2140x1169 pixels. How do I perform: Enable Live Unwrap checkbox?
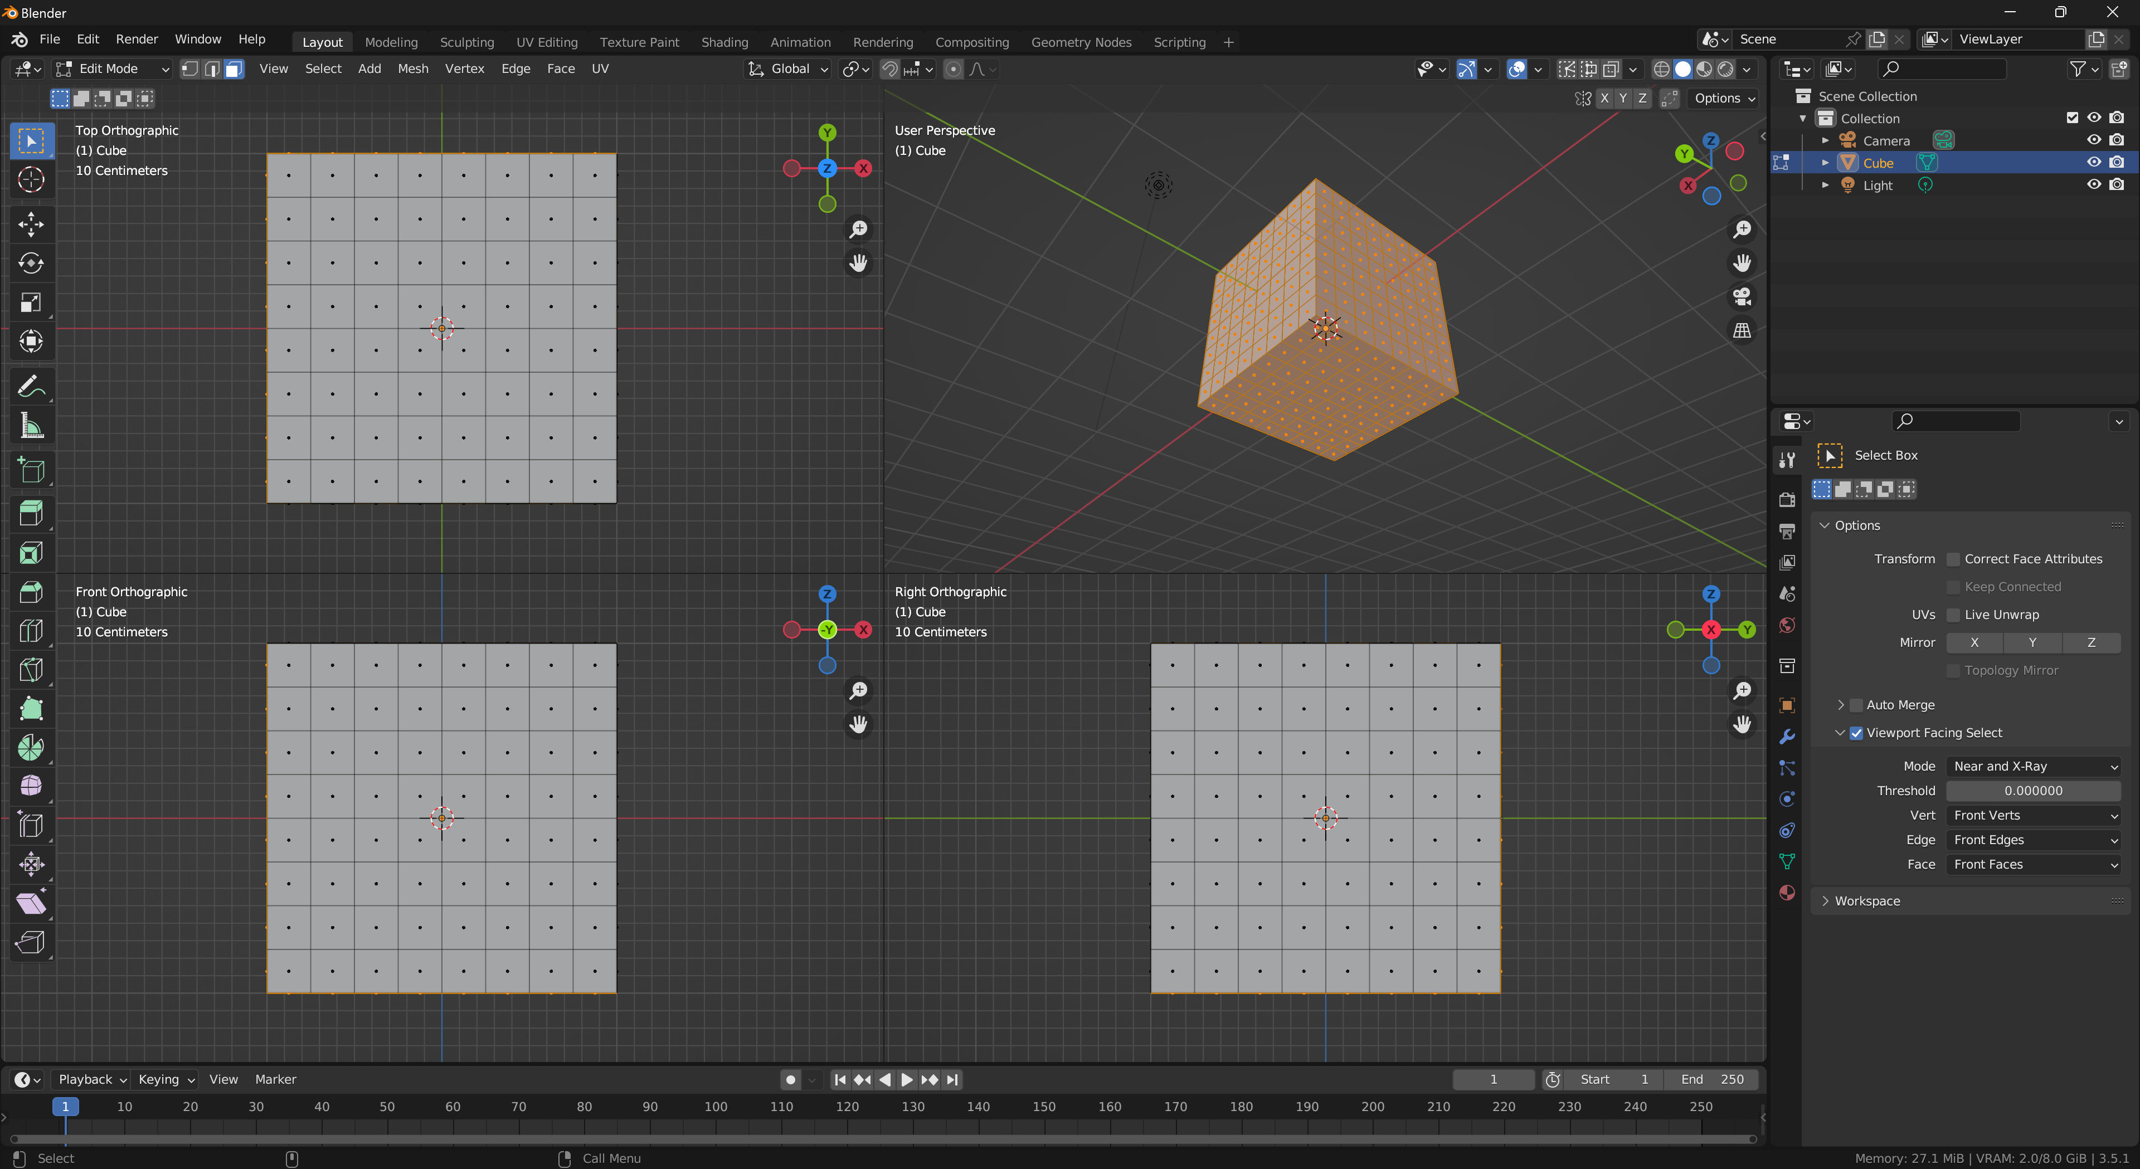(x=1953, y=615)
